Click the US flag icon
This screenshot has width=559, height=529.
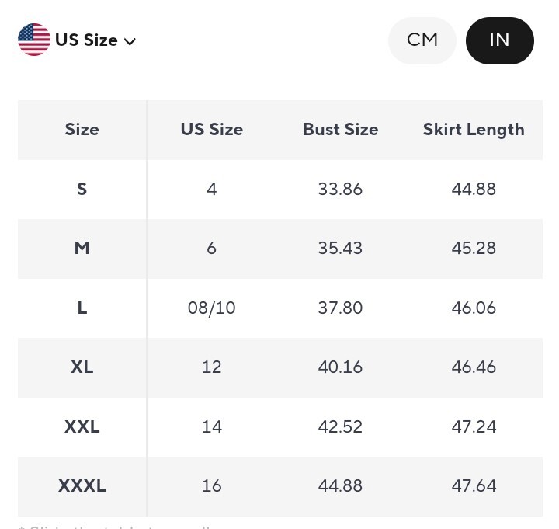click(34, 40)
